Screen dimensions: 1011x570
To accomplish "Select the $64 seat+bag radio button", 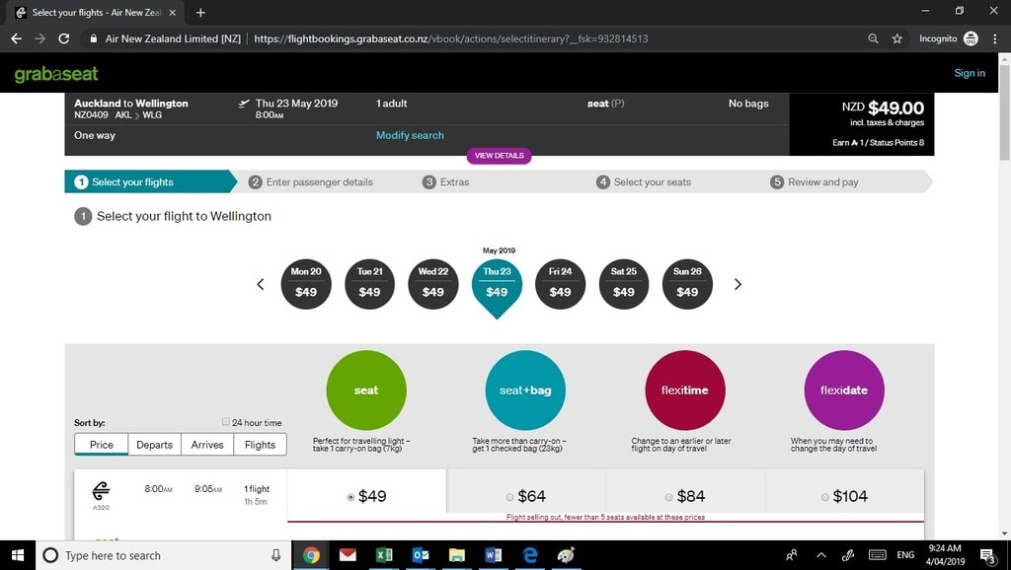I will tap(509, 497).
